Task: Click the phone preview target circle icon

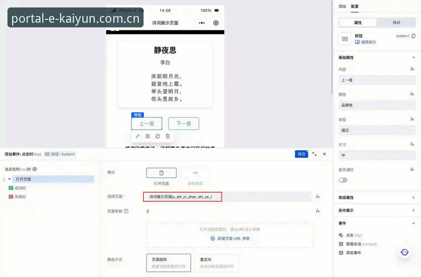Action: (x=216, y=23)
